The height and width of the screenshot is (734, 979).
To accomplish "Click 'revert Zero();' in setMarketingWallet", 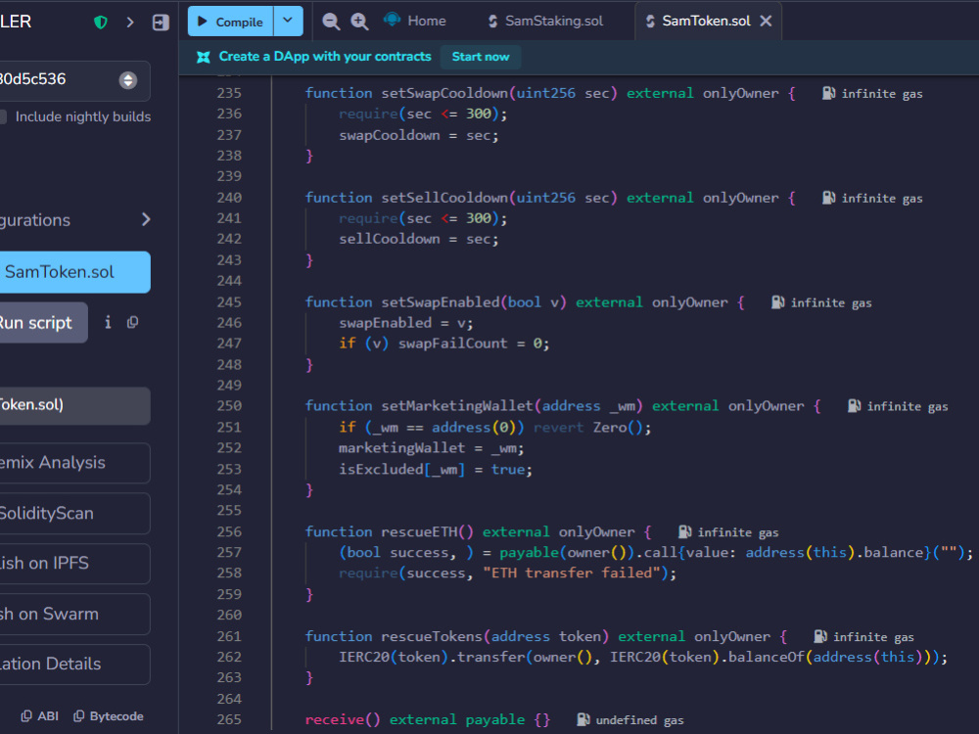I will (592, 428).
